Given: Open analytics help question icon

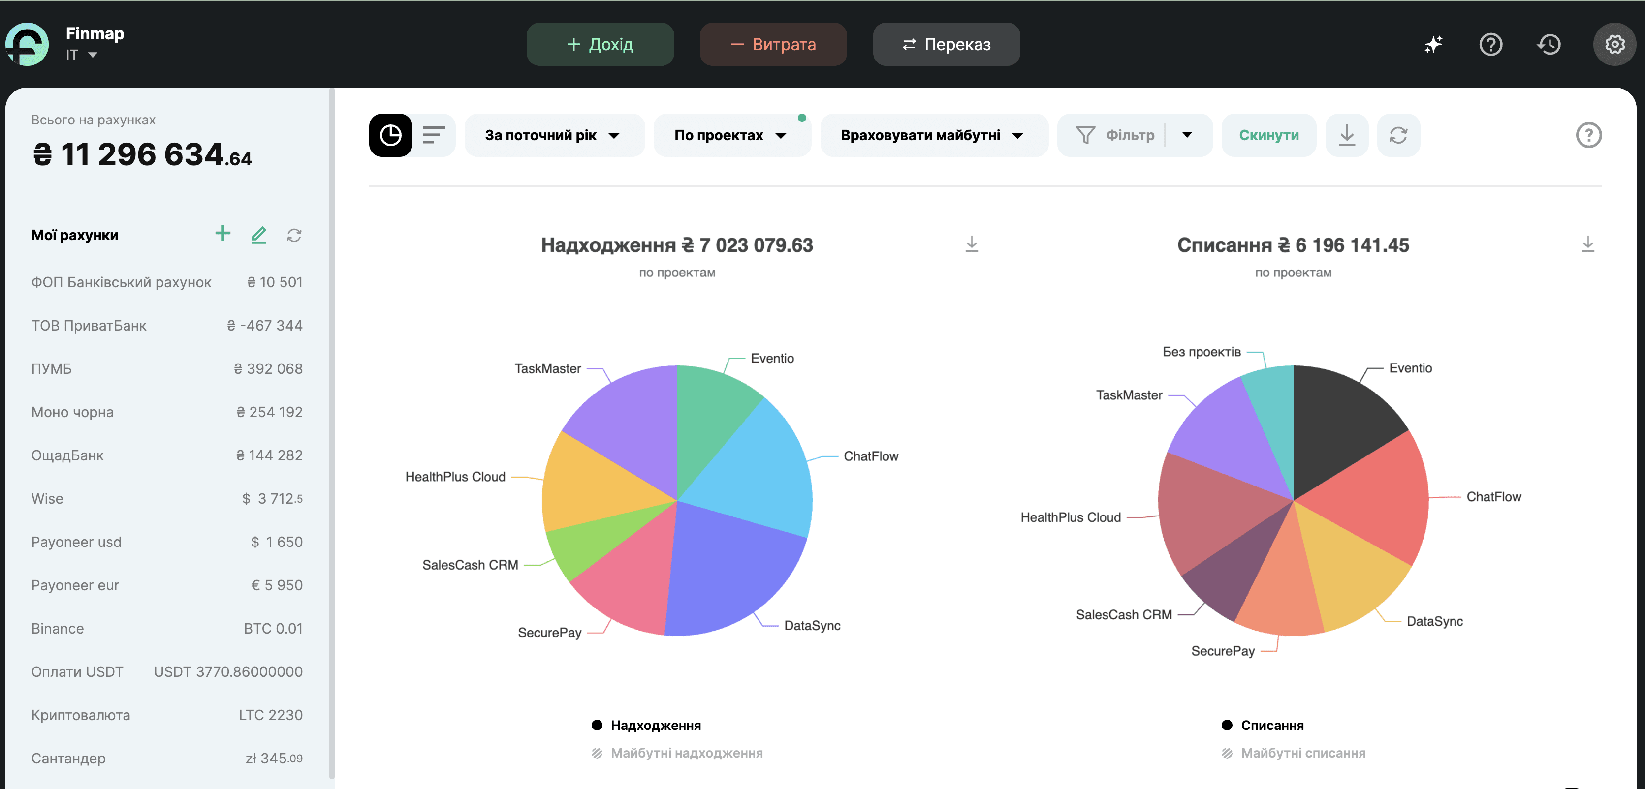Looking at the screenshot, I should (x=1588, y=135).
